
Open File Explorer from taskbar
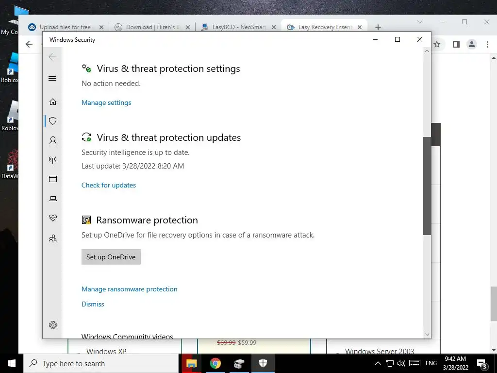pos(191,363)
